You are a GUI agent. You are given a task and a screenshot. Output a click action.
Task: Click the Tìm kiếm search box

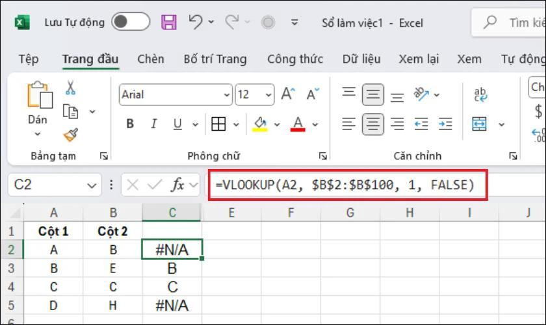[x=508, y=22]
